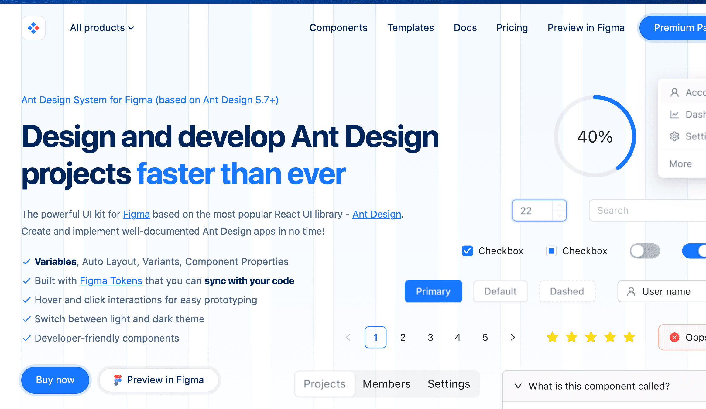This screenshot has height=409, width=706.
Task: Decrease the number input with down arrow
Action: coord(560,215)
